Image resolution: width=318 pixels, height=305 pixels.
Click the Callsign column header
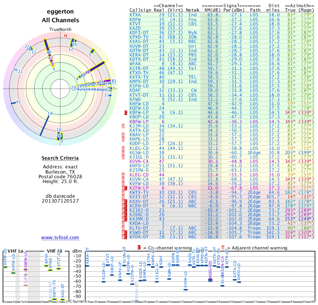(140, 10)
